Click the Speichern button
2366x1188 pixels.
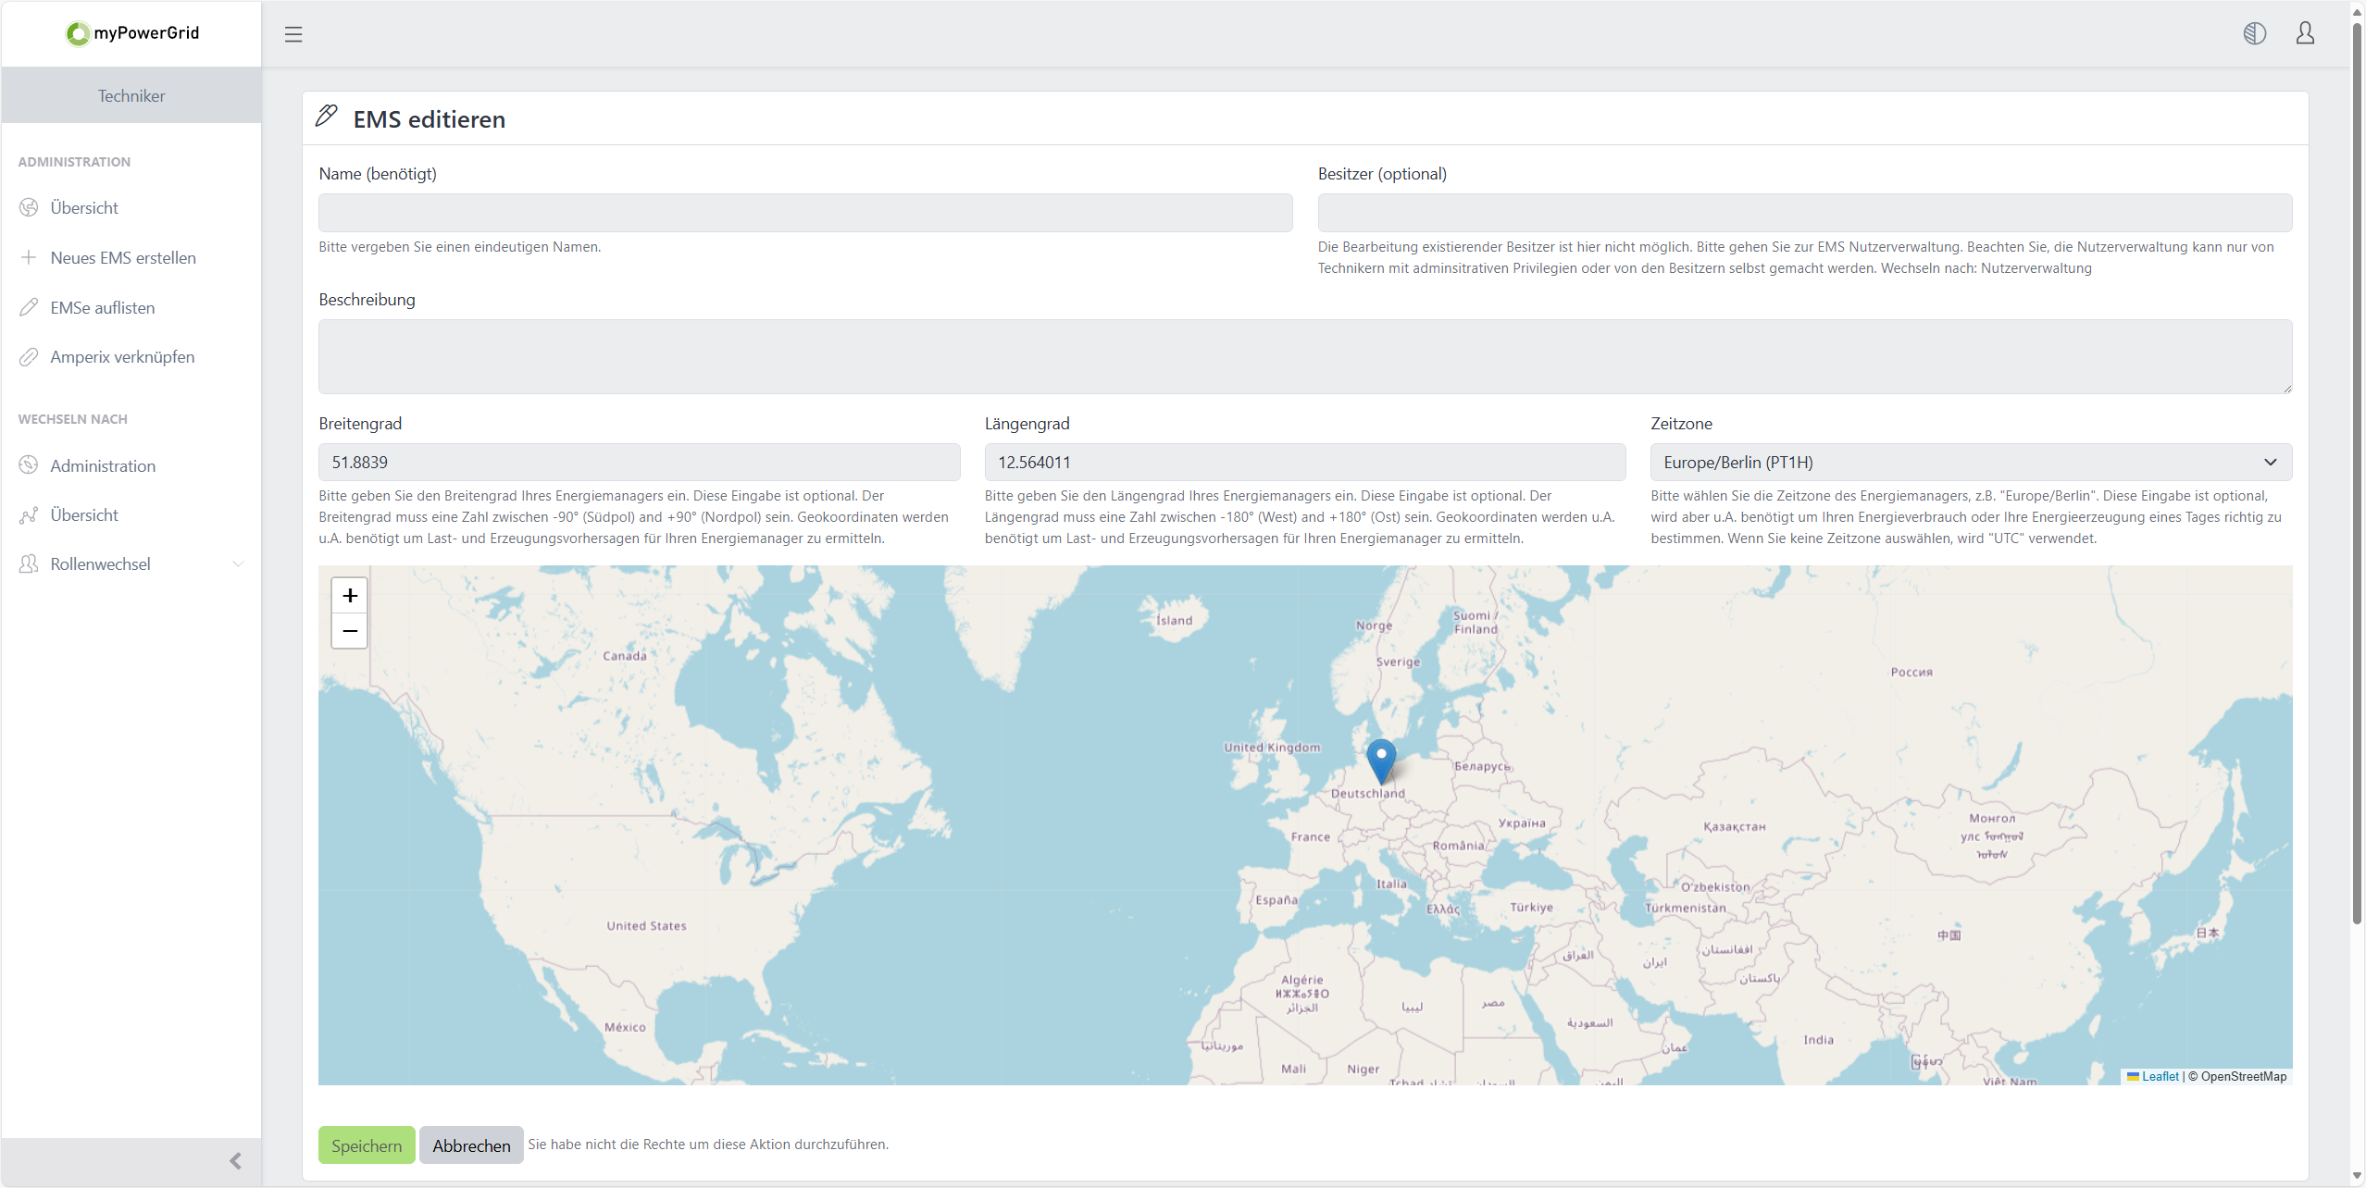tap(367, 1145)
